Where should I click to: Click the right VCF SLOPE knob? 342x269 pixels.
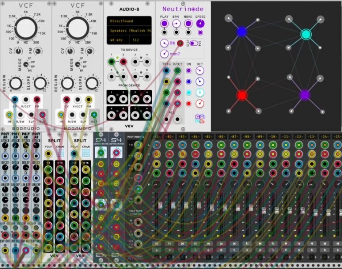pyautogui.click(x=92, y=83)
